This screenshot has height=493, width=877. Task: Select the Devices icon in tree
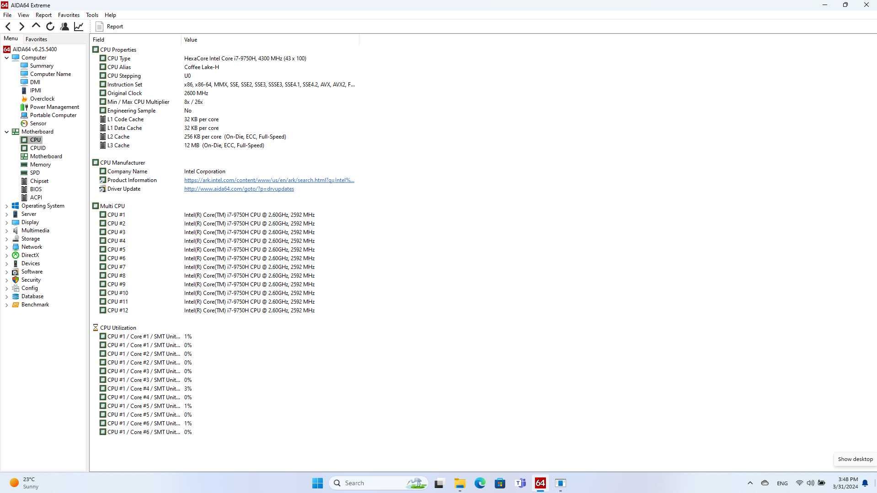pyautogui.click(x=16, y=263)
